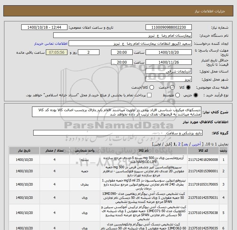Viewport: 237px width, 230px height.
Task: Click the general description text box
Action: 117,112
